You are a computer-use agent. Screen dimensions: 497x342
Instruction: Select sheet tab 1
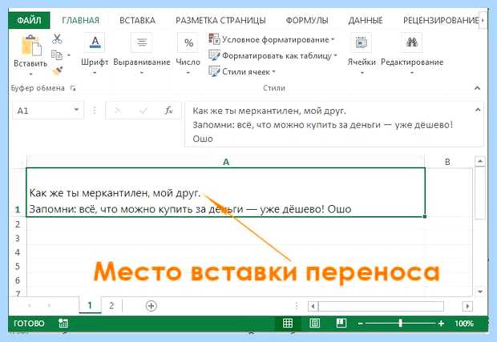pyautogui.click(x=90, y=305)
